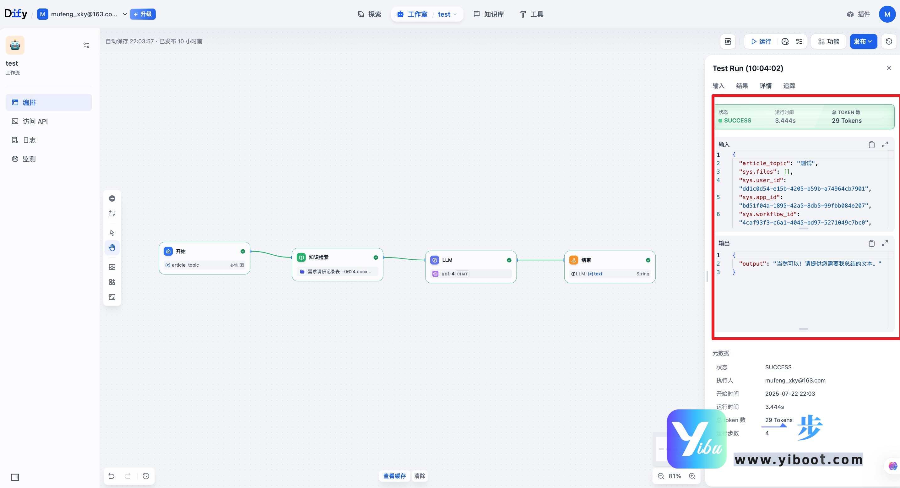This screenshot has height=488, width=900.
Task: Switch to the 结果 results tab
Action: coord(742,86)
